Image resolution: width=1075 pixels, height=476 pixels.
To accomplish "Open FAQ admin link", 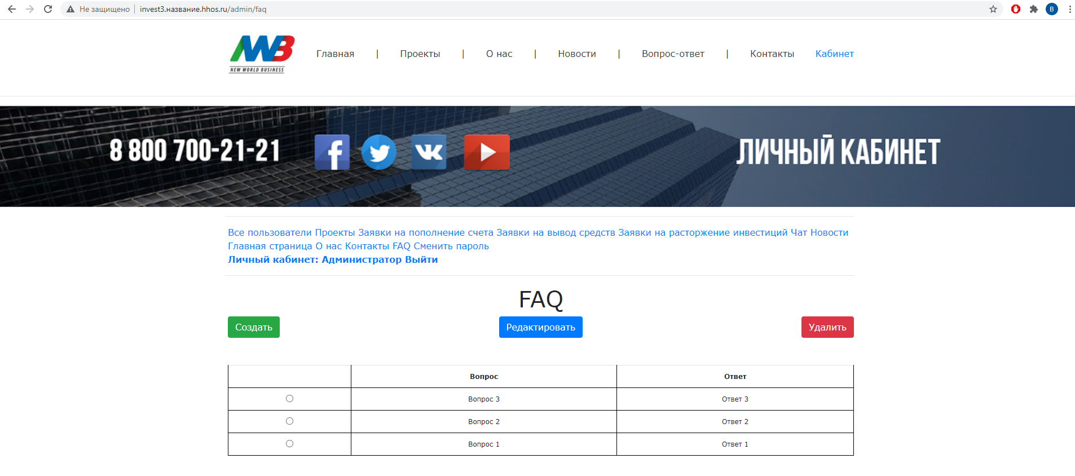I will (x=402, y=246).
